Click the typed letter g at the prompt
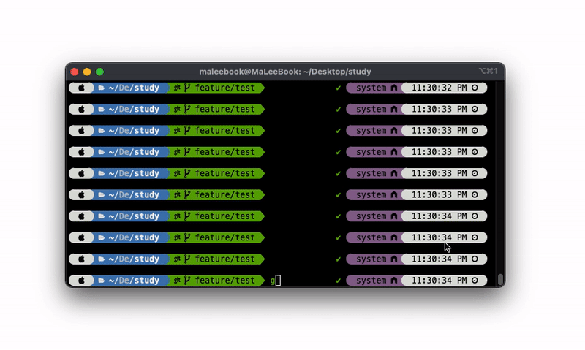The image size is (585, 350). pos(273,281)
